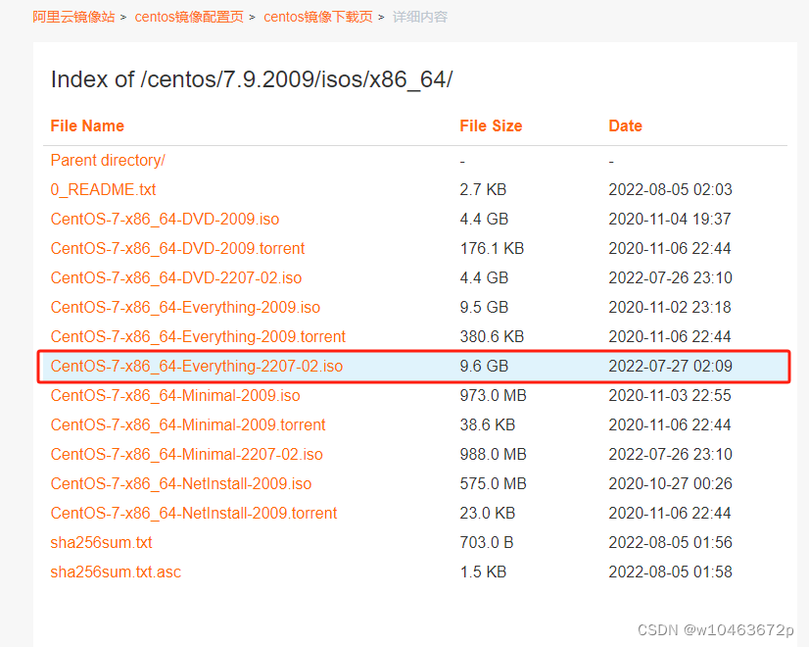Select the 973.0 MB size cell

point(493,396)
